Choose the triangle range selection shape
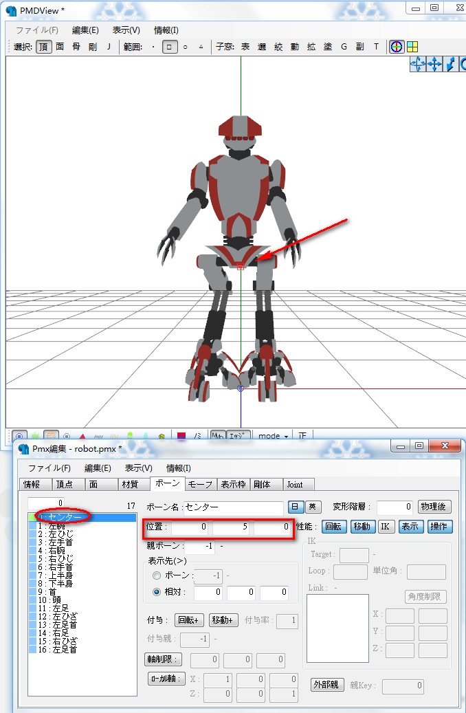 [x=201, y=47]
